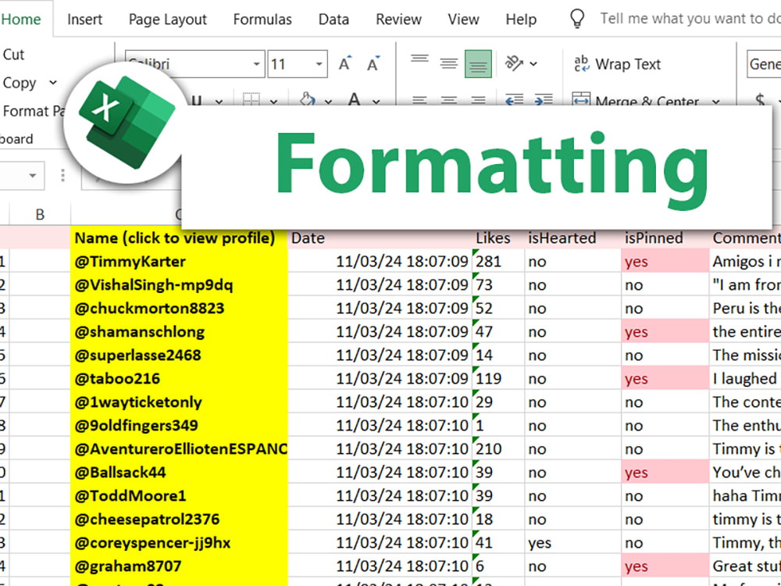Open the Orientation dropdown arrow

pyautogui.click(x=533, y=64)
